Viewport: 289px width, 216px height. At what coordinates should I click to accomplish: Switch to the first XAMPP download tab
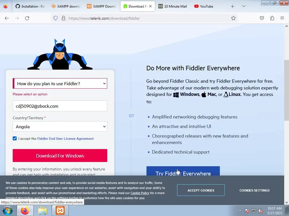click(x=66, y=6)
